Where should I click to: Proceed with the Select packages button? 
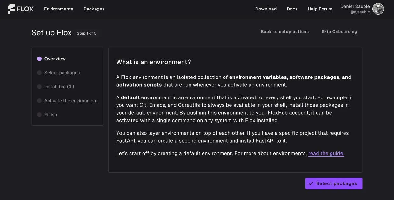click(x=334, y=183)
